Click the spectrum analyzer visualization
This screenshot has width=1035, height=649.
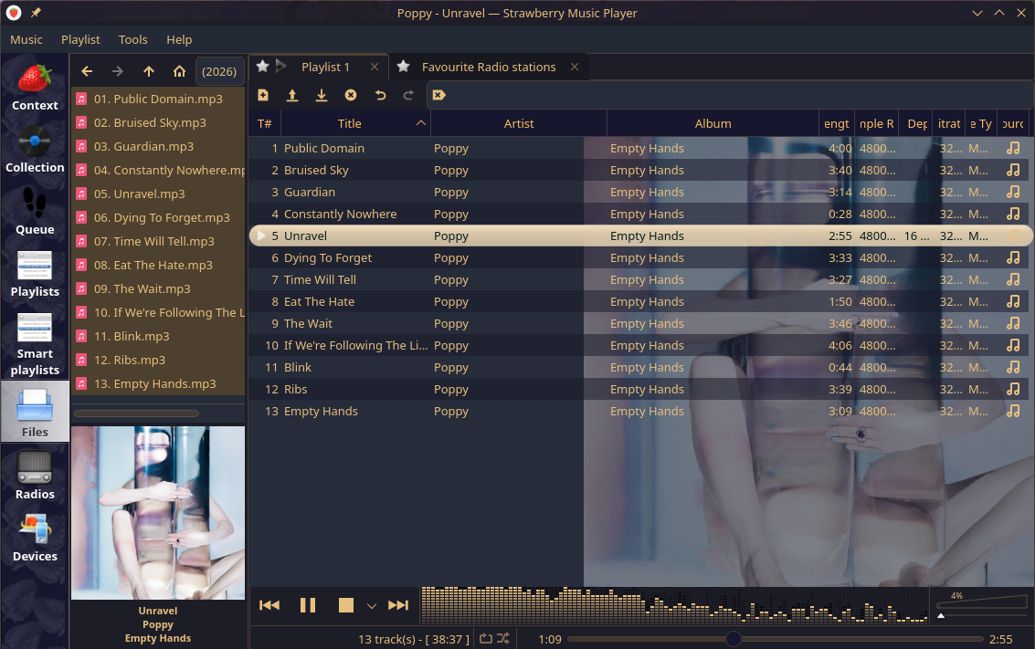pos(674,605)
